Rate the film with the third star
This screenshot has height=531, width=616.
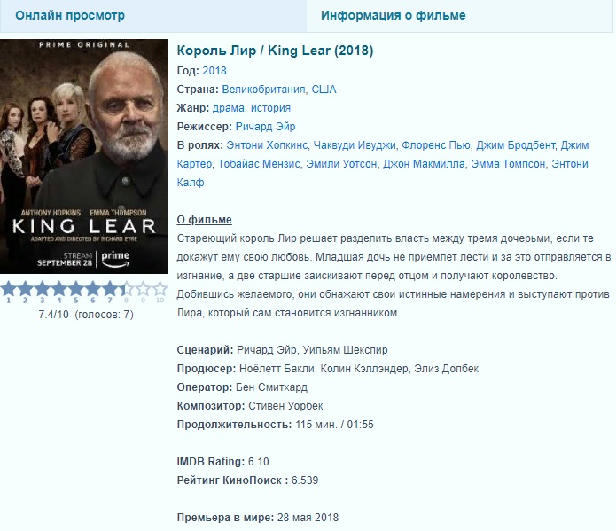point(42,289)
